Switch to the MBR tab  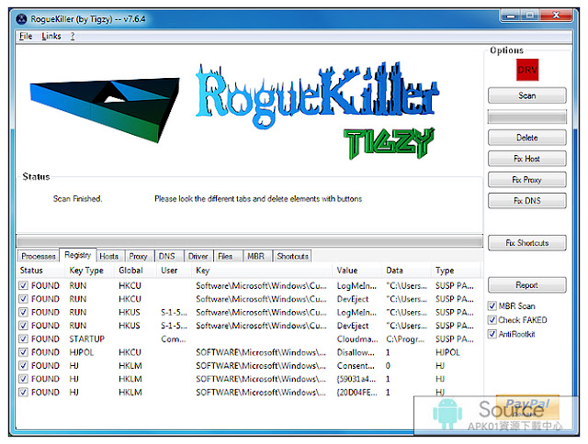[255, 257]
